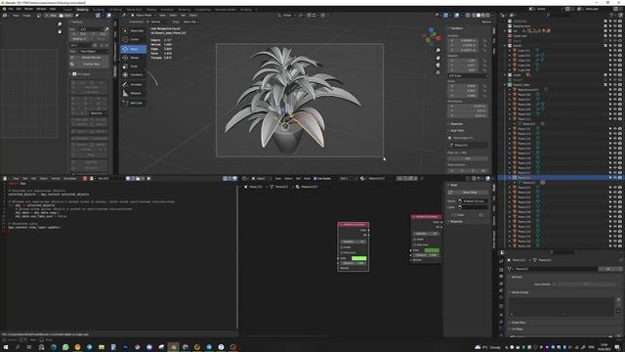Viewport: 625px width, 352px height.
Task: Expand the Shape Keys panel
Action: coord(519,323)
